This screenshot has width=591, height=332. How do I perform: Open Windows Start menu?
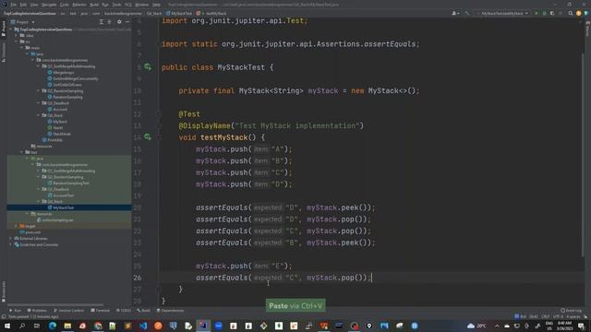pyautogui.click(x=6, y=326)
